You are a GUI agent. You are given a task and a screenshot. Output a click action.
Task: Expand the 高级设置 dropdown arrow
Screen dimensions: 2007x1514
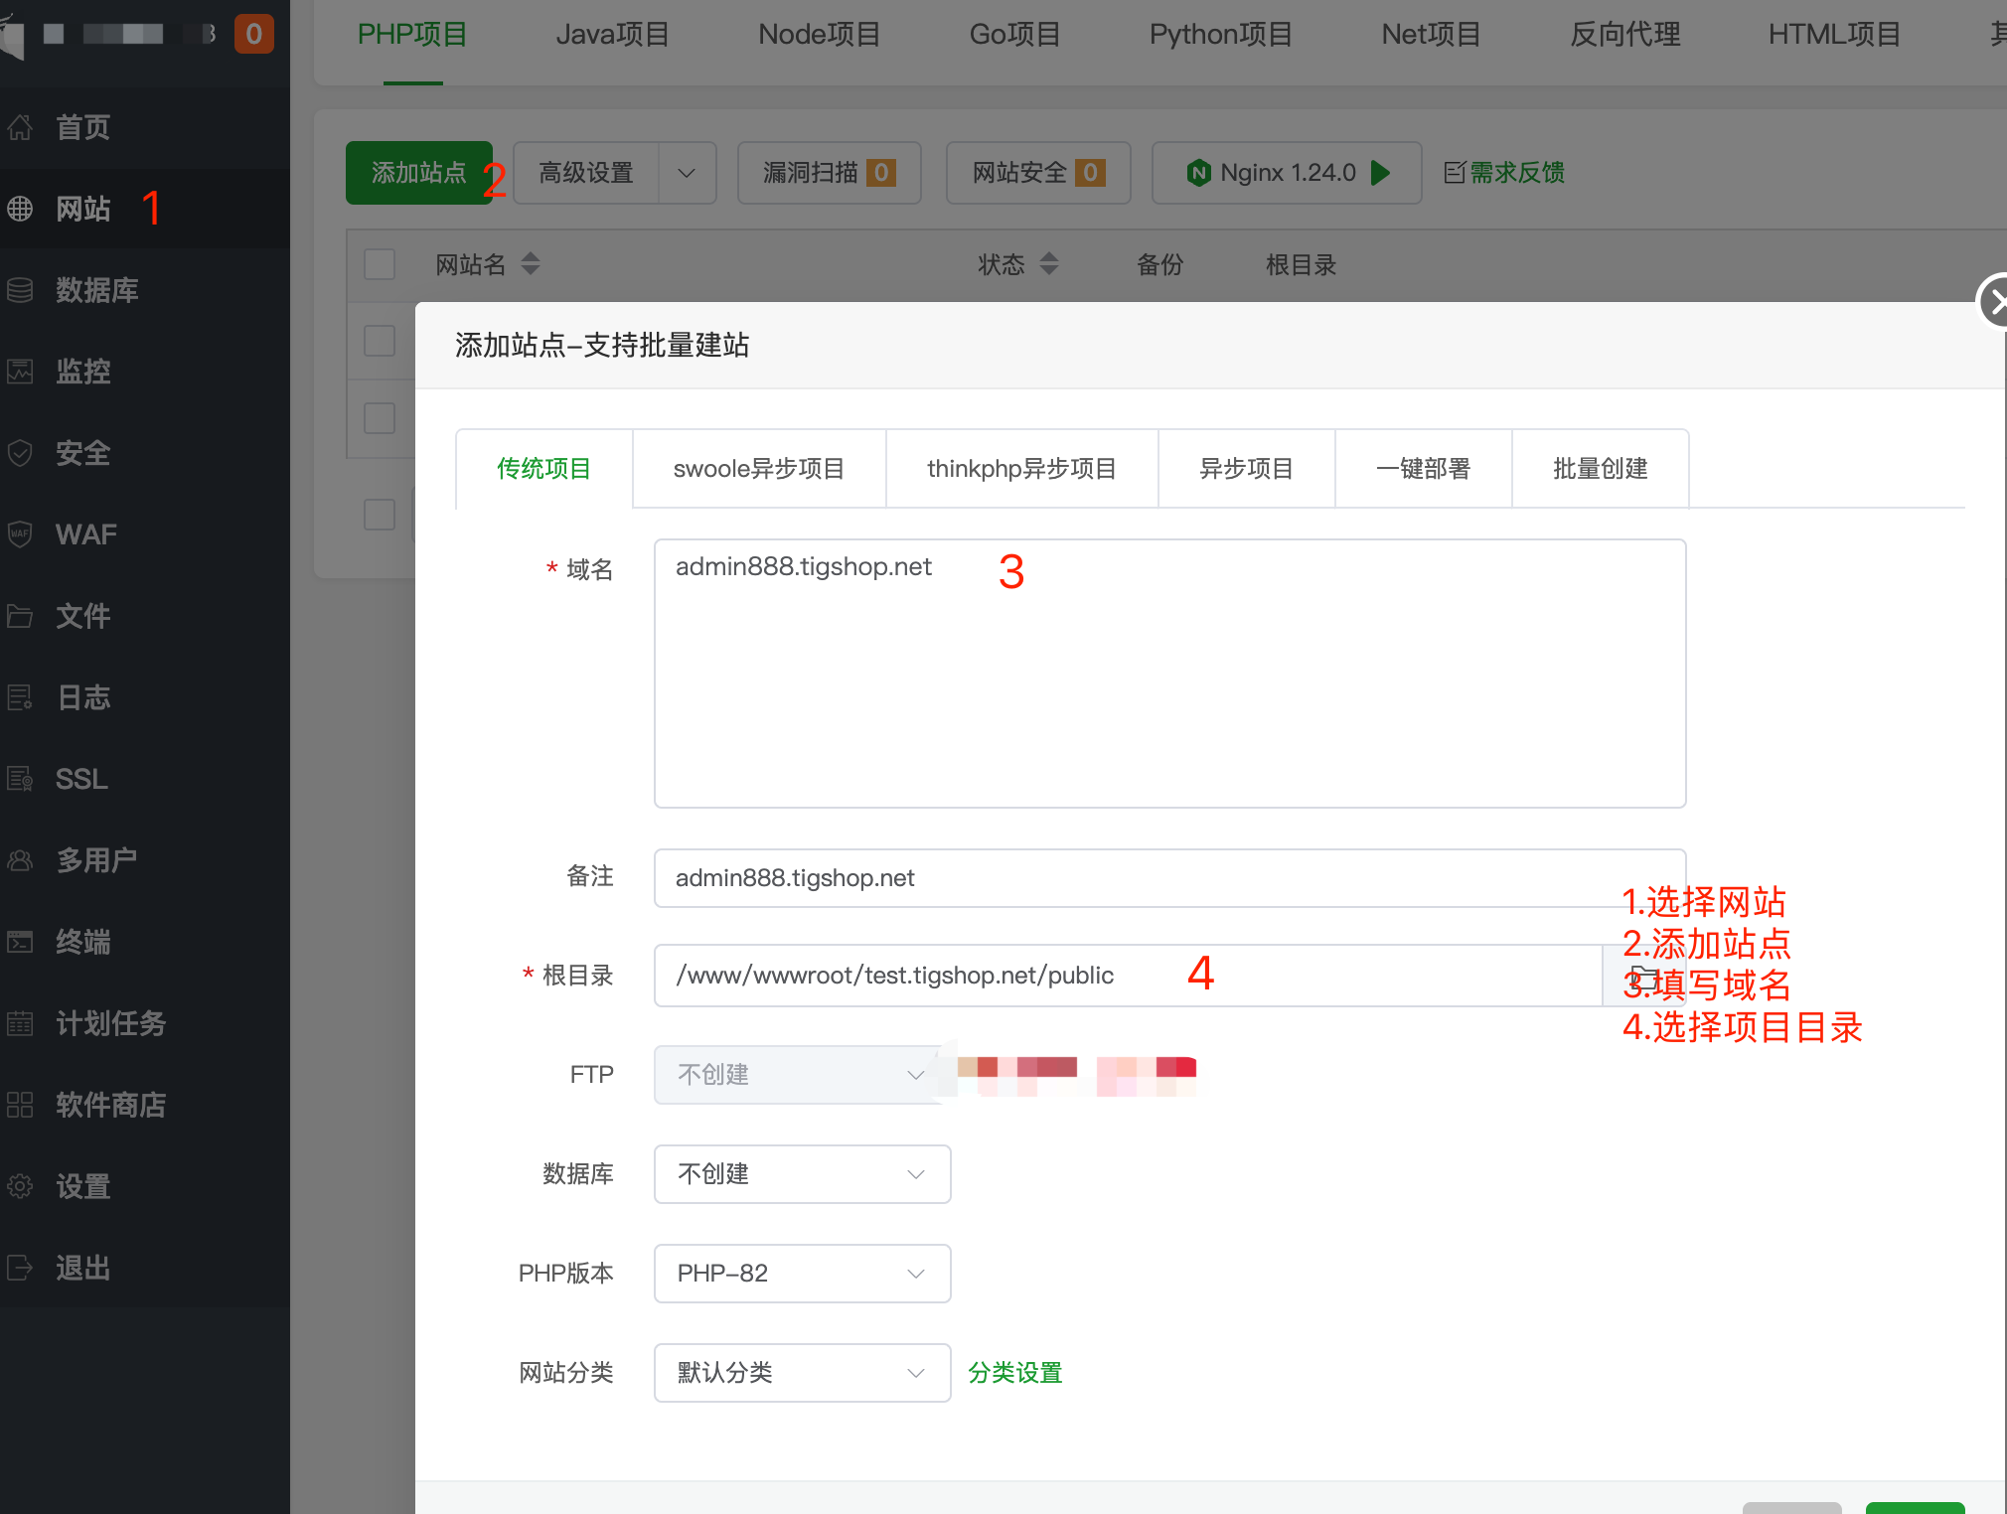click(x=687, y=173)
